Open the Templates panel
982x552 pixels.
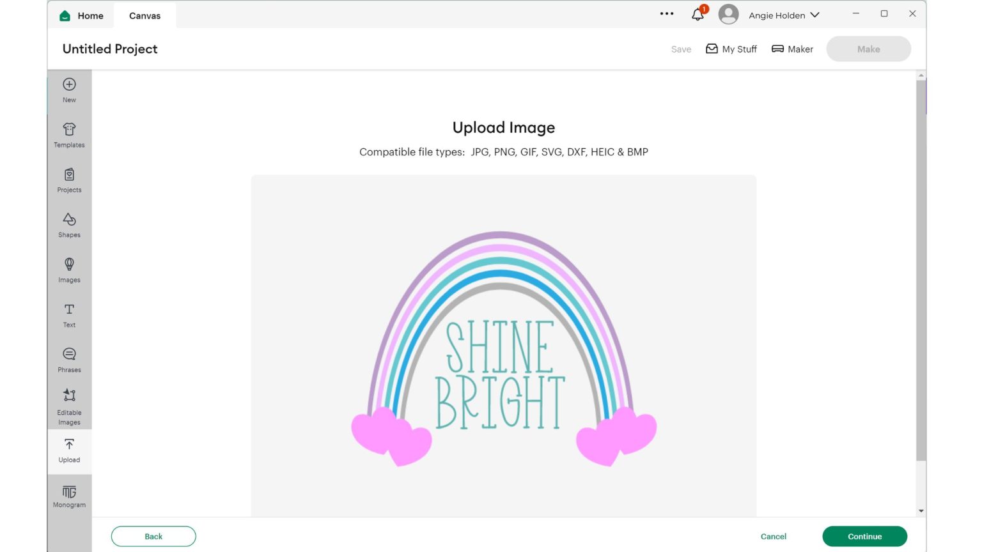[x=69, y=135]
